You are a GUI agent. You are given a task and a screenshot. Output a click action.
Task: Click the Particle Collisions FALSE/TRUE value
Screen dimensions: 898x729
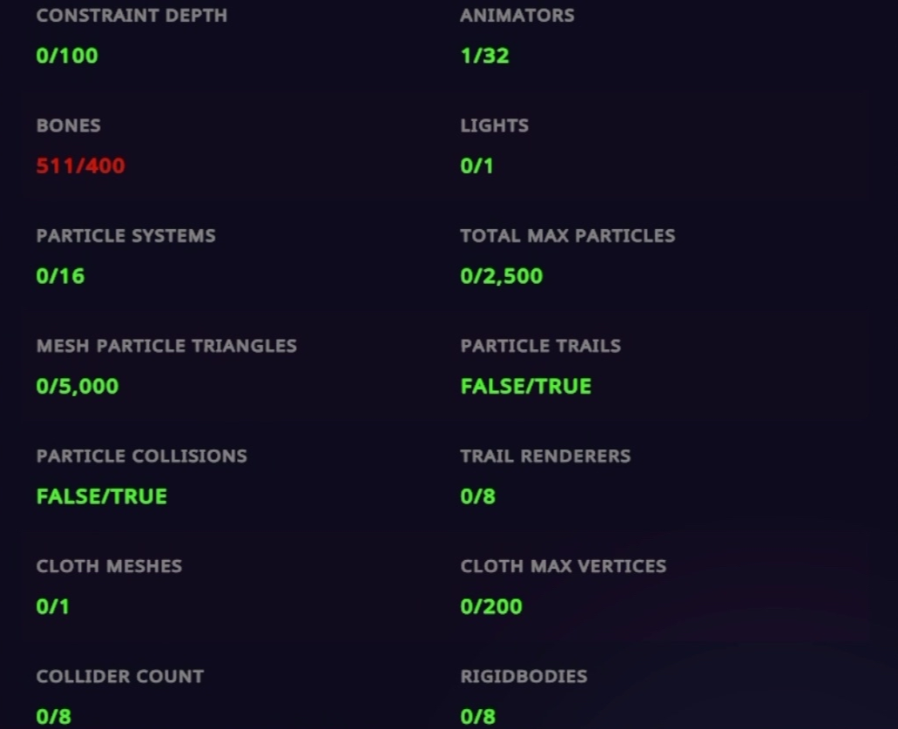[x=101, y=496]
